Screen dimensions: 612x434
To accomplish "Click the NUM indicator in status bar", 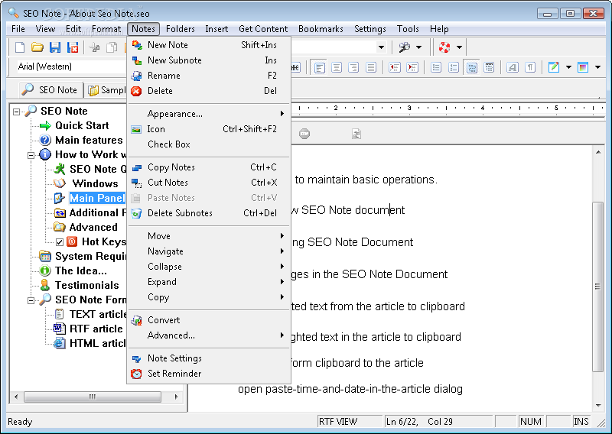I will click(x=530, y=422).
